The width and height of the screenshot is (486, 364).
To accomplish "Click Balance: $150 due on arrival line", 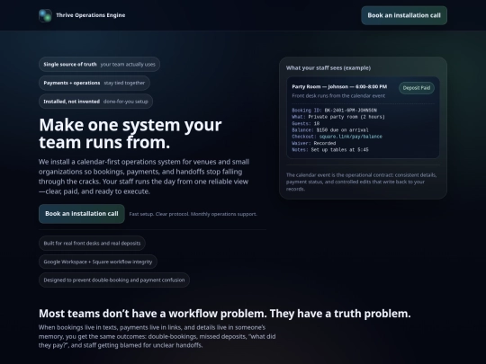I will tap(330, 130).
